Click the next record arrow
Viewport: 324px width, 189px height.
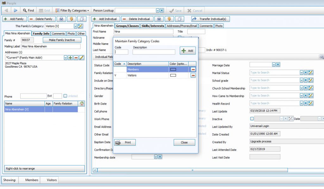(16, 10)
